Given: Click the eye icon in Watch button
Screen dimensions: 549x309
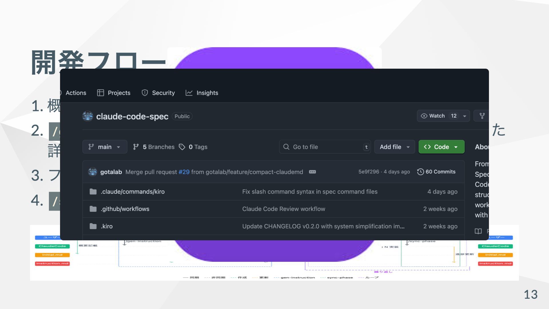Looking at the screenshot, I should point(424,116).
